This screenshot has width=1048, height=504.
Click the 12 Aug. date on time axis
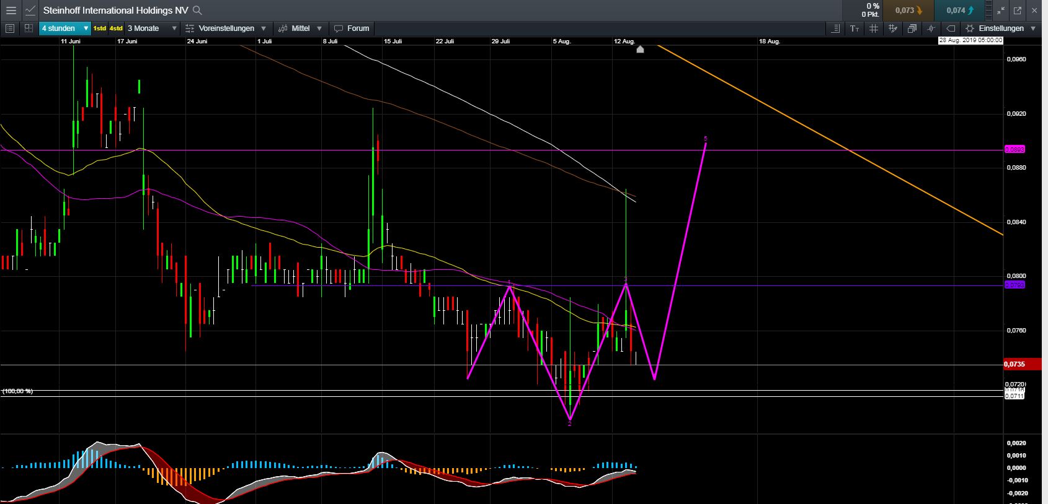pos(624,41)
